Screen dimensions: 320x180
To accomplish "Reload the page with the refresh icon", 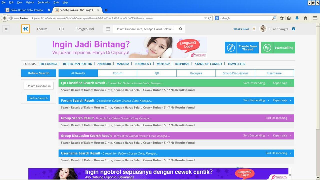I will click(209, 18).
